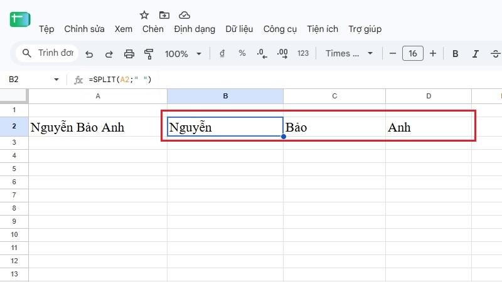Image resolution: width=502 pixels, height=282 pixels.
Task: Print the spreadsheet
Action: coord(129,54)
